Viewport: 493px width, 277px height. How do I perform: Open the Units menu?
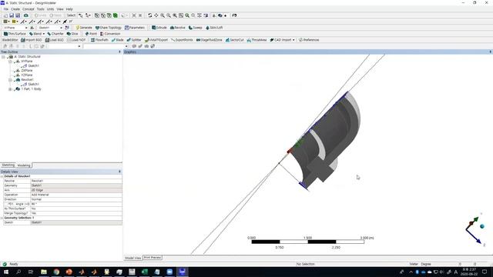(x=50, y=9)
